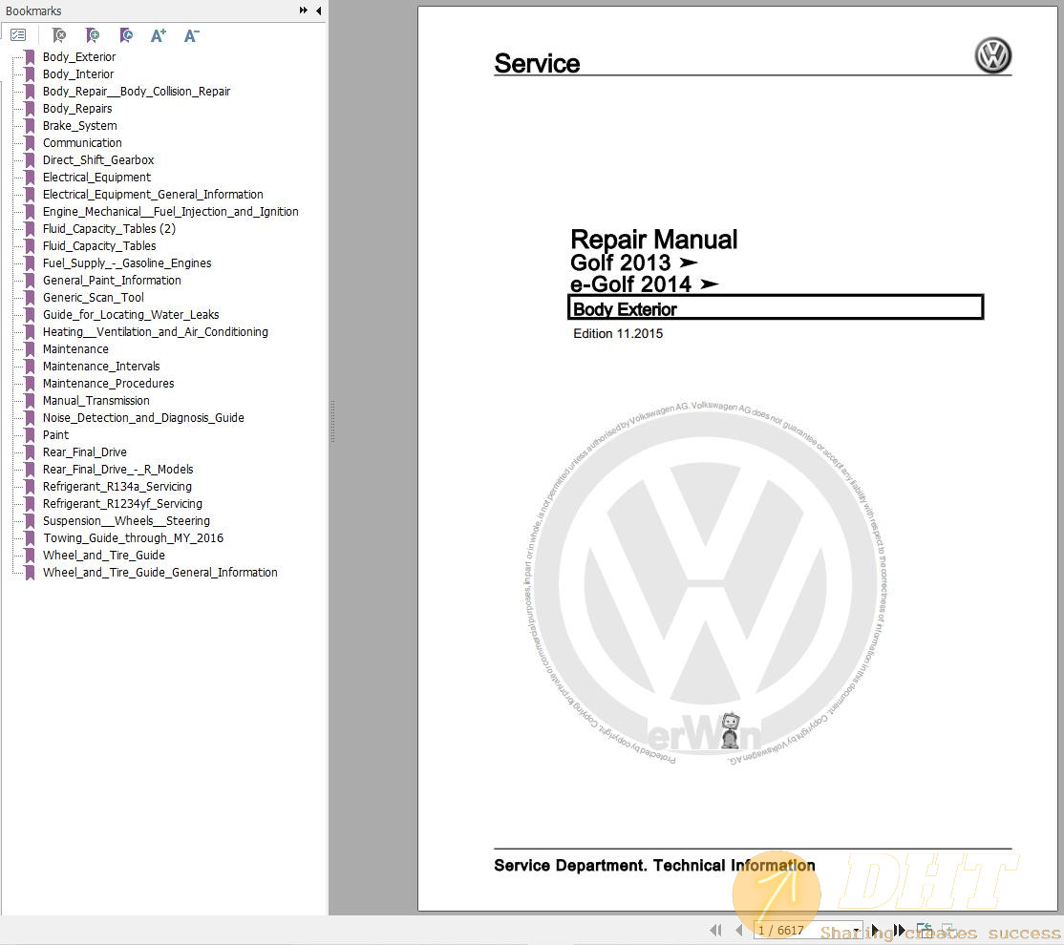Go to the previous page
The image size is (1064, 945).
739,930
